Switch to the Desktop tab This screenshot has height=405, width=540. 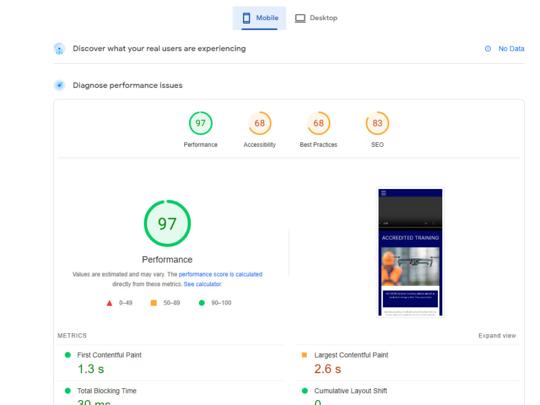coord(316,18)
